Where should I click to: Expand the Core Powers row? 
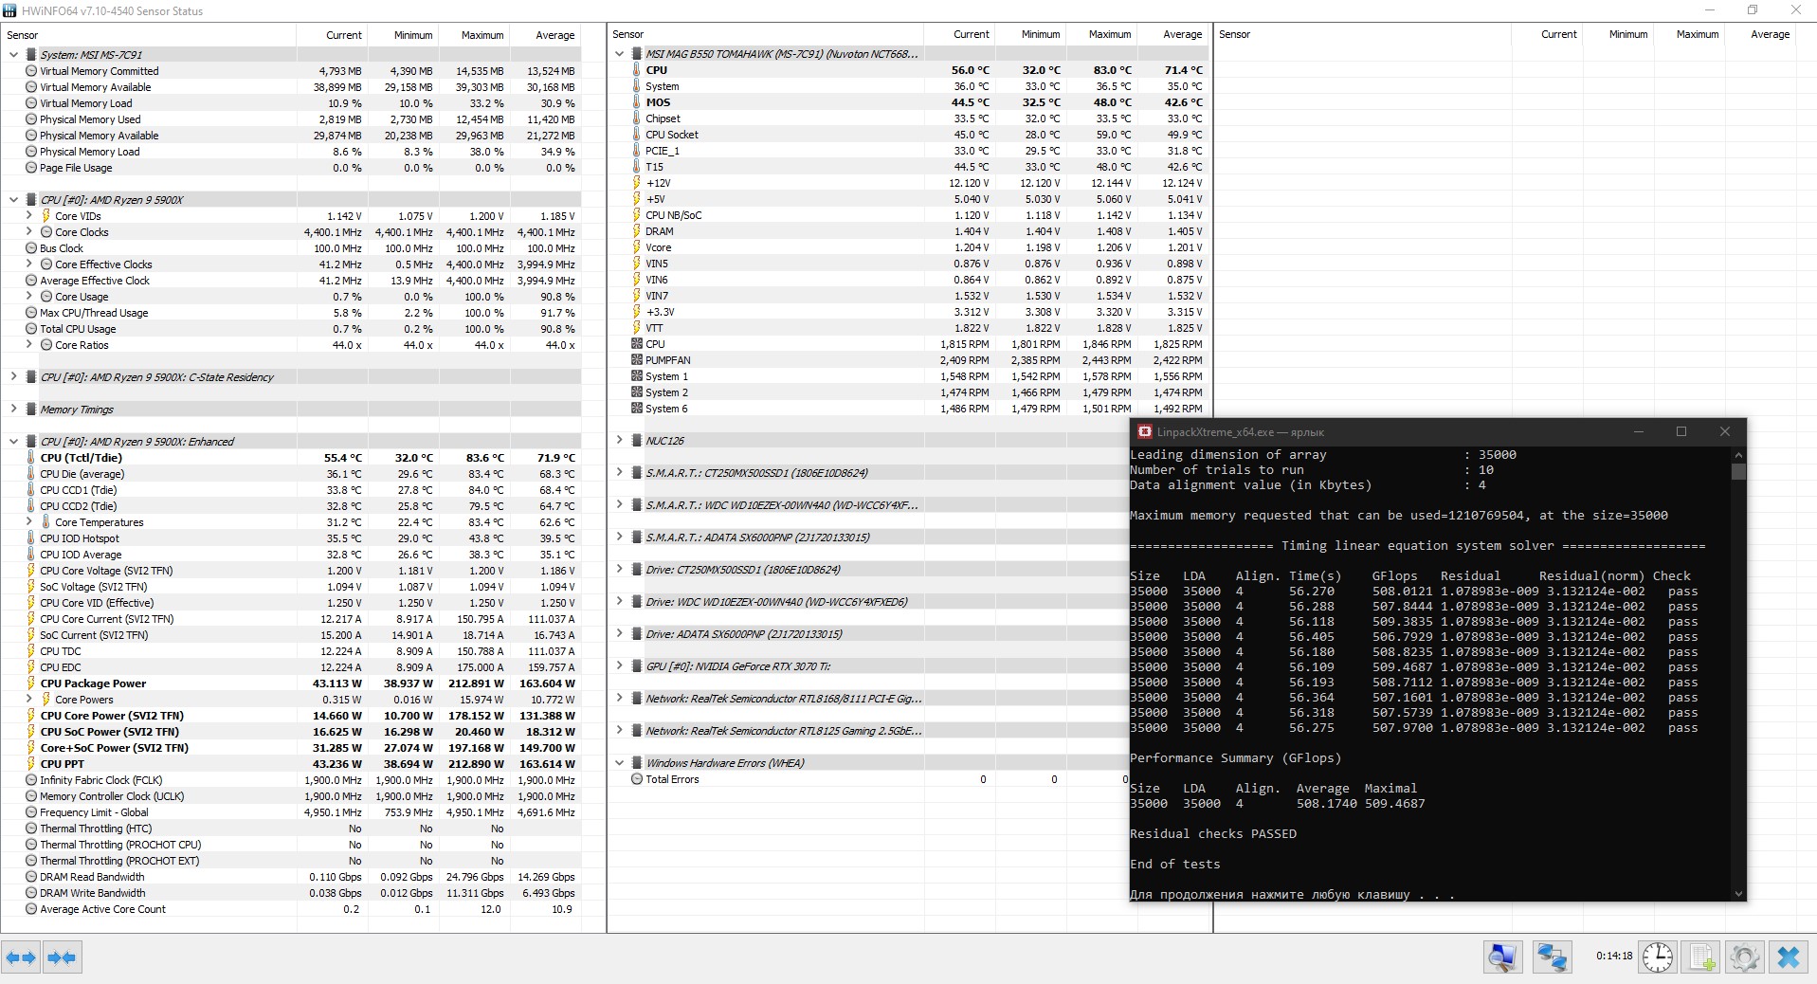point(29,700)
